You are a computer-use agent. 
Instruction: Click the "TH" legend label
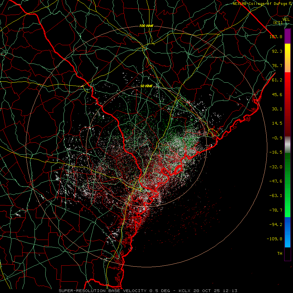tap(280, 254)
